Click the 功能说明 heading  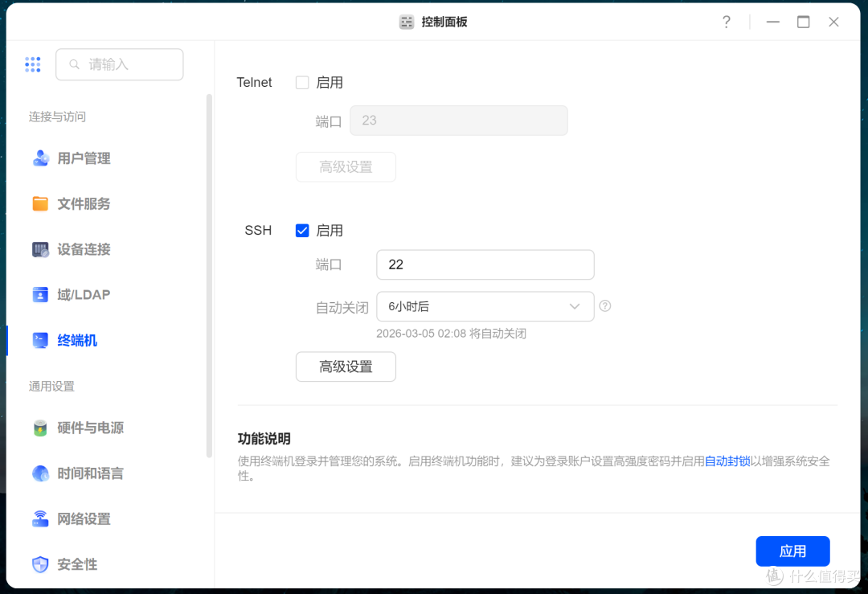(x=264, y=438)
